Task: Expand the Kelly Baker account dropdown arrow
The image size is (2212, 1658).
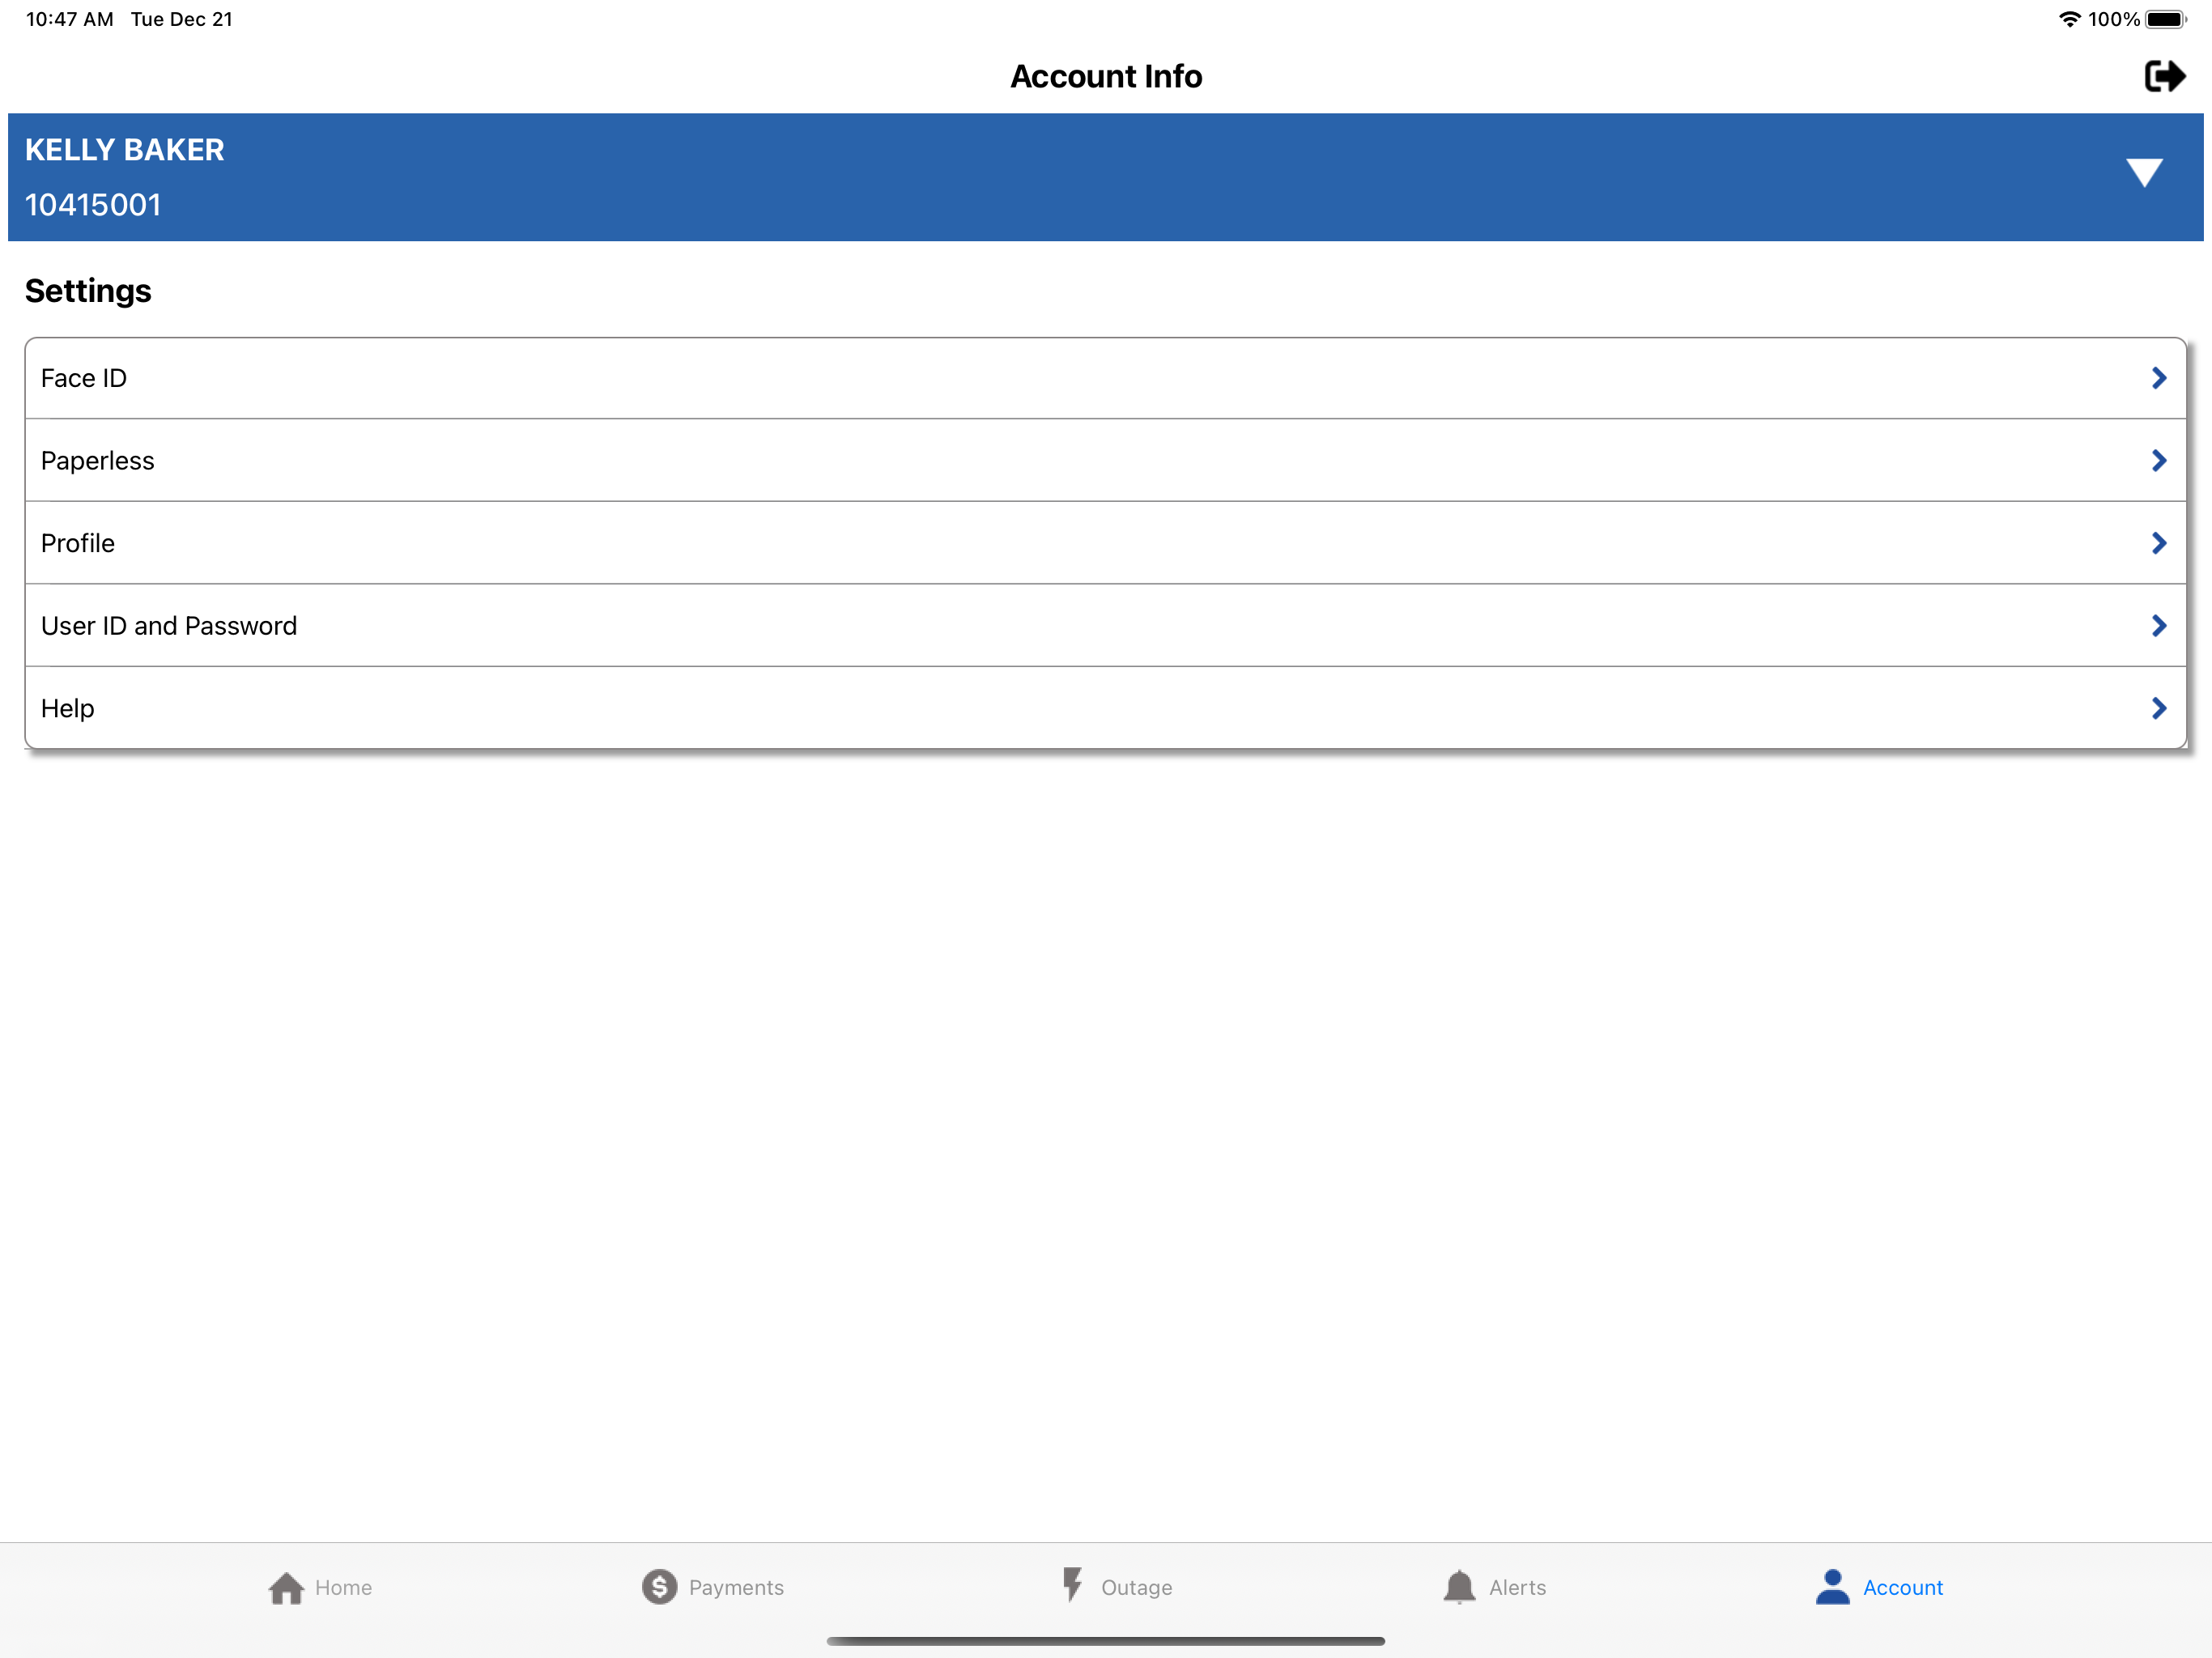Action: coord(2144,172)
